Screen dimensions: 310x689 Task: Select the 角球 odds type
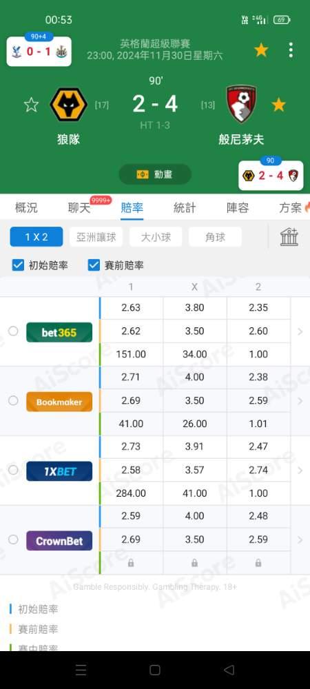(x=215, y=237)
